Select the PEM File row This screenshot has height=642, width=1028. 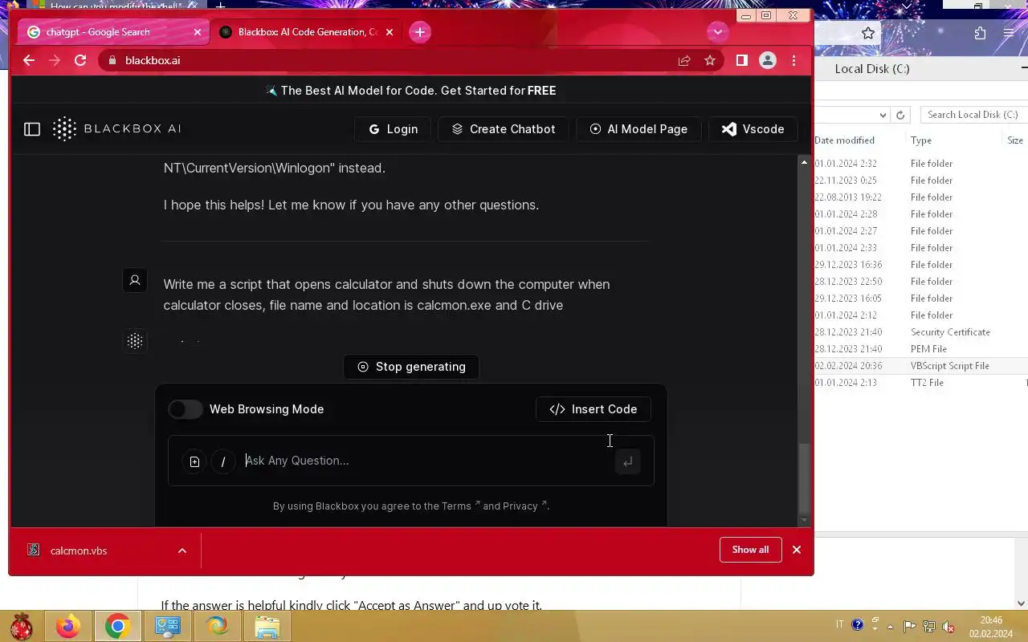coord(921,349)
